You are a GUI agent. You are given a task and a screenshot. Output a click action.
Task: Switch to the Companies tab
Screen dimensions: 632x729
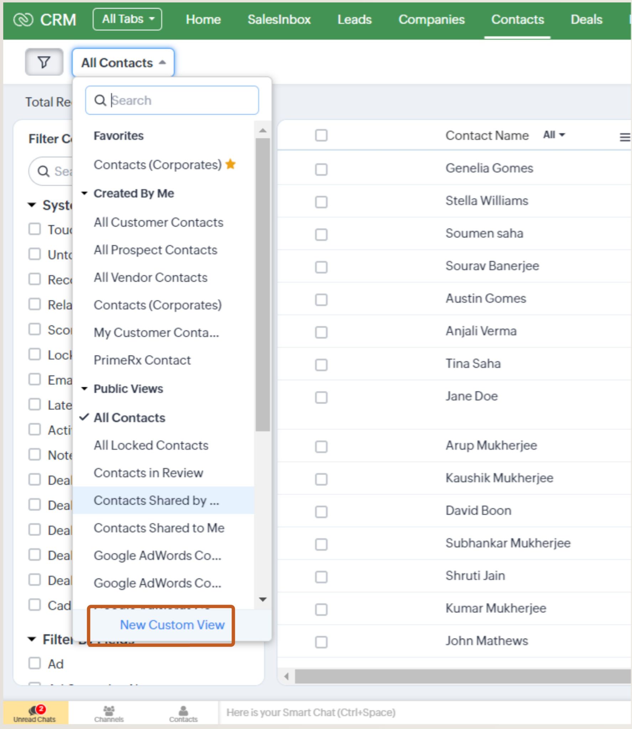431,20
